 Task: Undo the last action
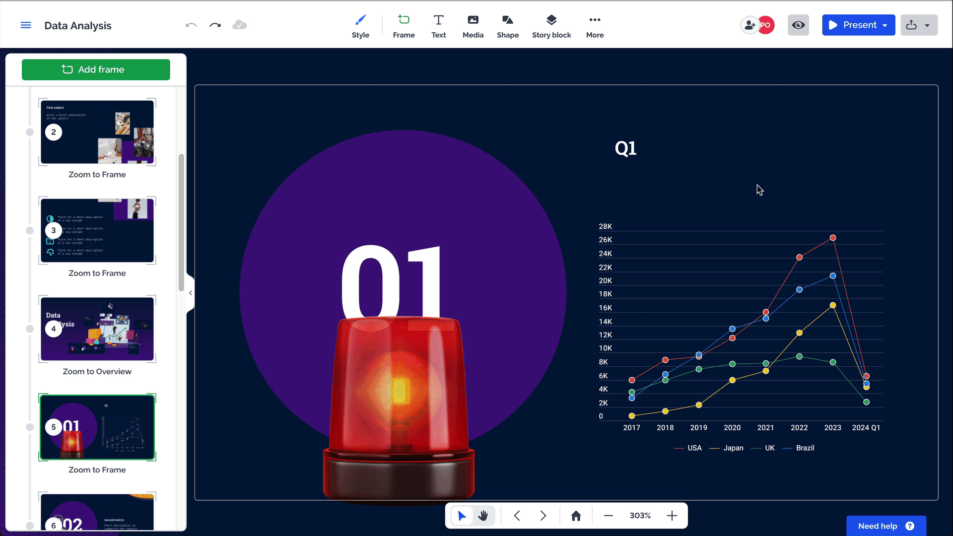(x=191, y=25)
